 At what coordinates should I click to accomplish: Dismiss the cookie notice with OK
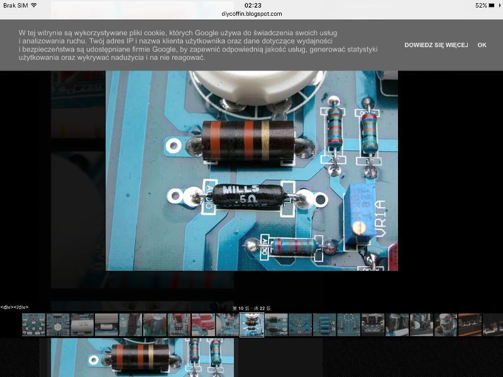(482, 45)
